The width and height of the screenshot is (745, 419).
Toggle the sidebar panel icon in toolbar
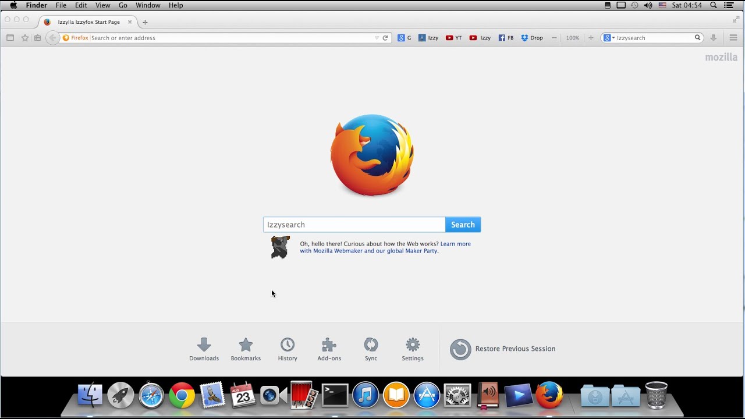click(x=10, y=38)
